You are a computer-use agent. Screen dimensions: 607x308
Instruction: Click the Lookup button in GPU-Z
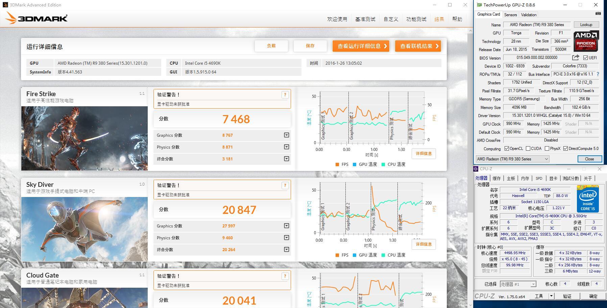pos(586,24)
